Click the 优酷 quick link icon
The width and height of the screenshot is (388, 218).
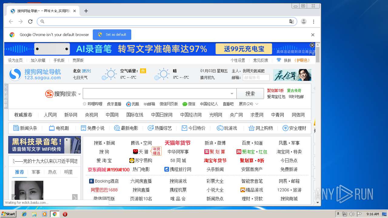click(x=129, y=104)
